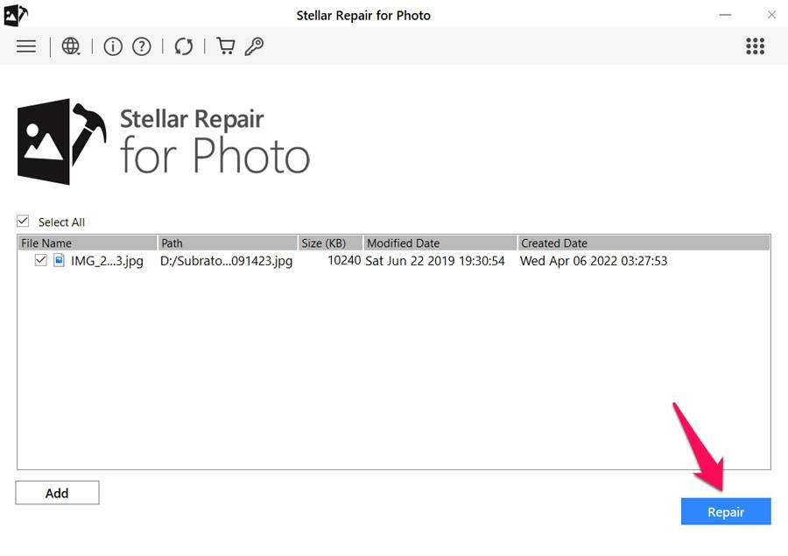Sort by the Modified Date column
Screen dimensions: 788x556
pos(404,243)
